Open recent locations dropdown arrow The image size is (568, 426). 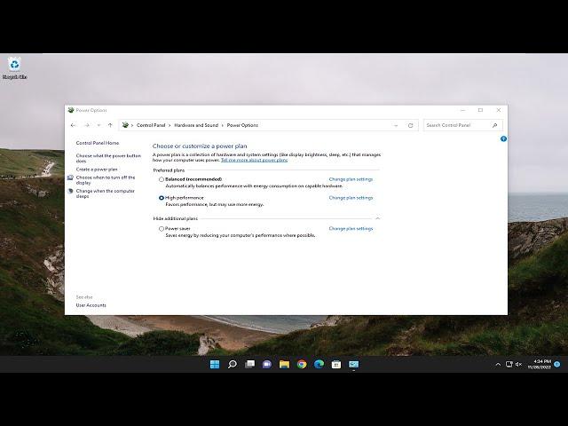pos(99,125)
